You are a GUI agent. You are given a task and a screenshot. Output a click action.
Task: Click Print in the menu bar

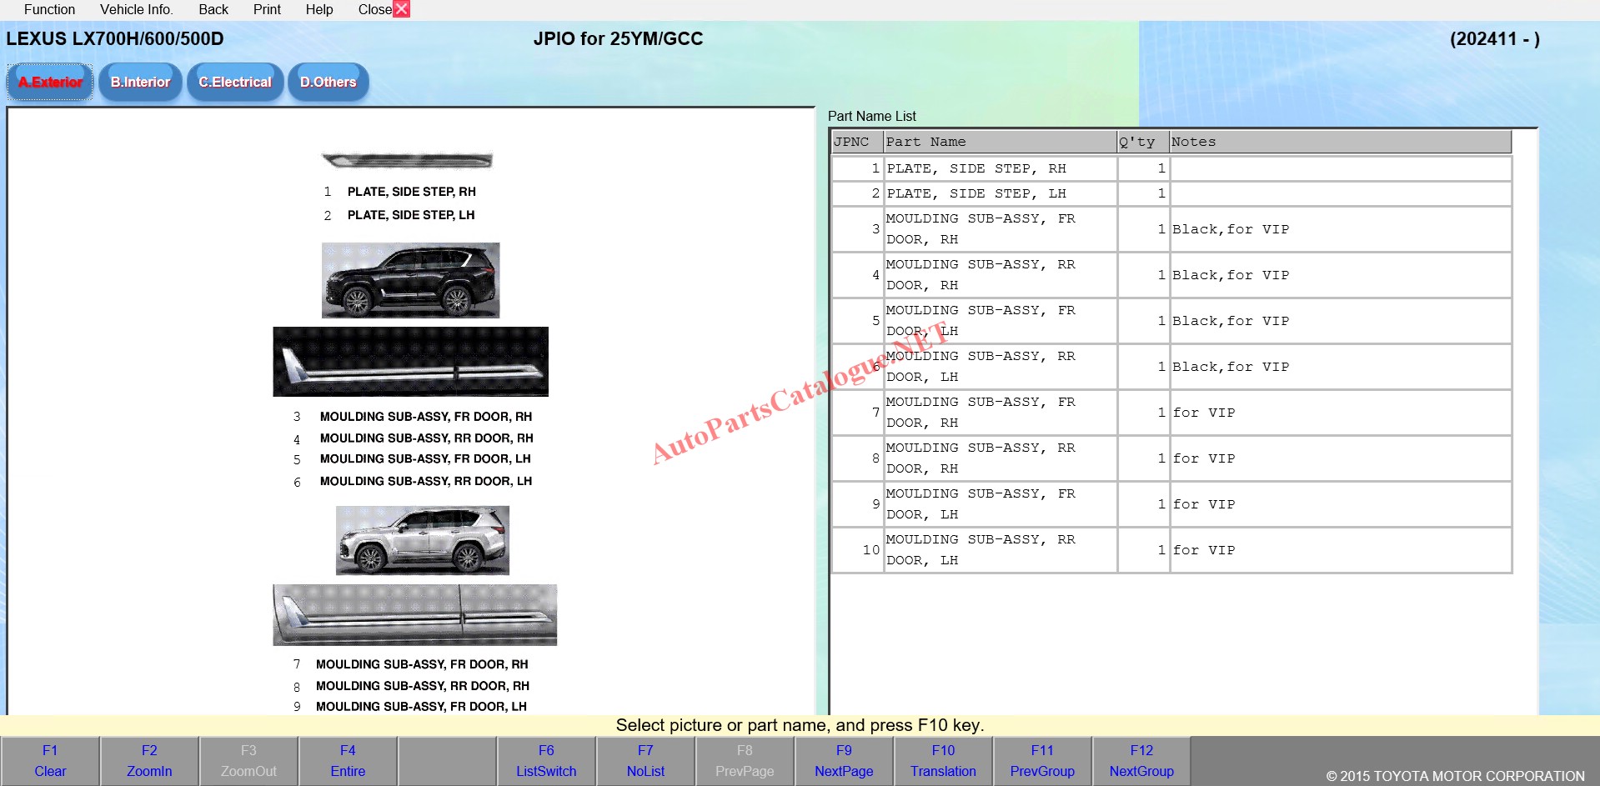pyautogui.click(x=267, y=9)
